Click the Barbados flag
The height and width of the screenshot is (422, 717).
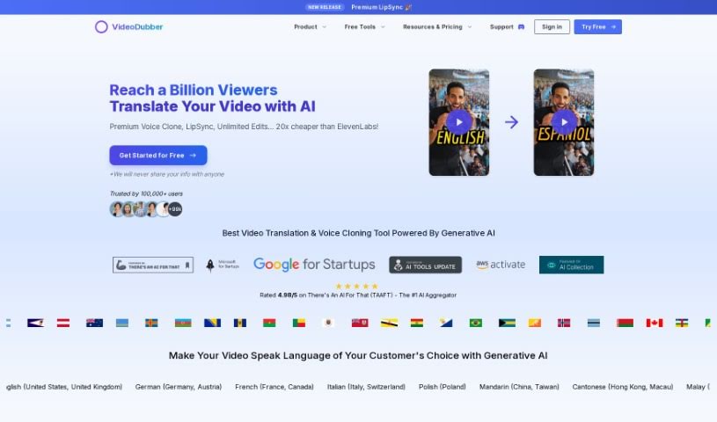tap(240, 323)
